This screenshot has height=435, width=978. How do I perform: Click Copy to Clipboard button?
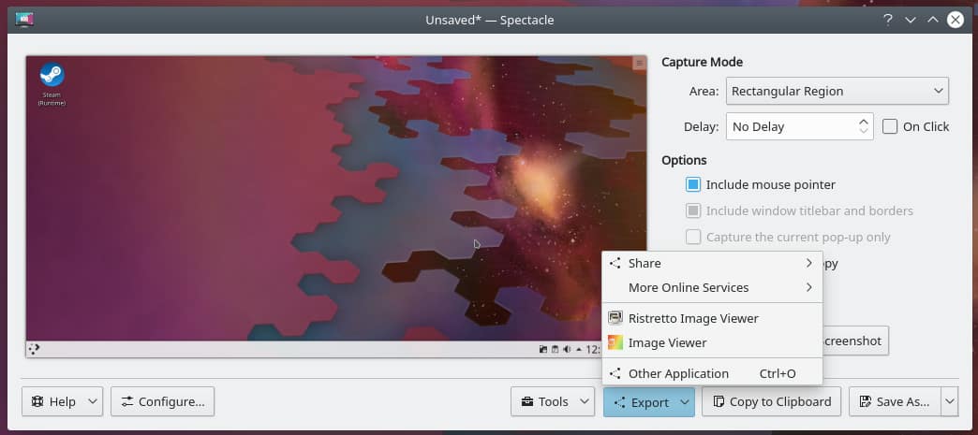pyautogui.click(x=772, y=402)
